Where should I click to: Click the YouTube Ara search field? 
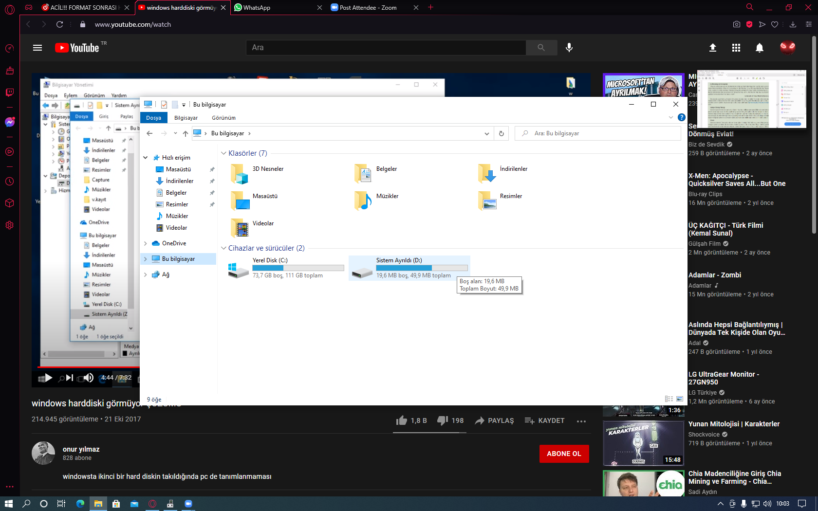(x=386, y=48)
